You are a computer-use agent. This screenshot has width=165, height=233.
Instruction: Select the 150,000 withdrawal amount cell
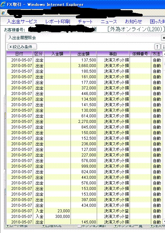tap(84, 133)
